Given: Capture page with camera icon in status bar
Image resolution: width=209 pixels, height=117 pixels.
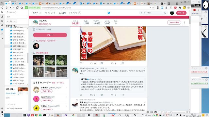Looking at the screenshot, I should pyautogui.click(x=148, y=112).
